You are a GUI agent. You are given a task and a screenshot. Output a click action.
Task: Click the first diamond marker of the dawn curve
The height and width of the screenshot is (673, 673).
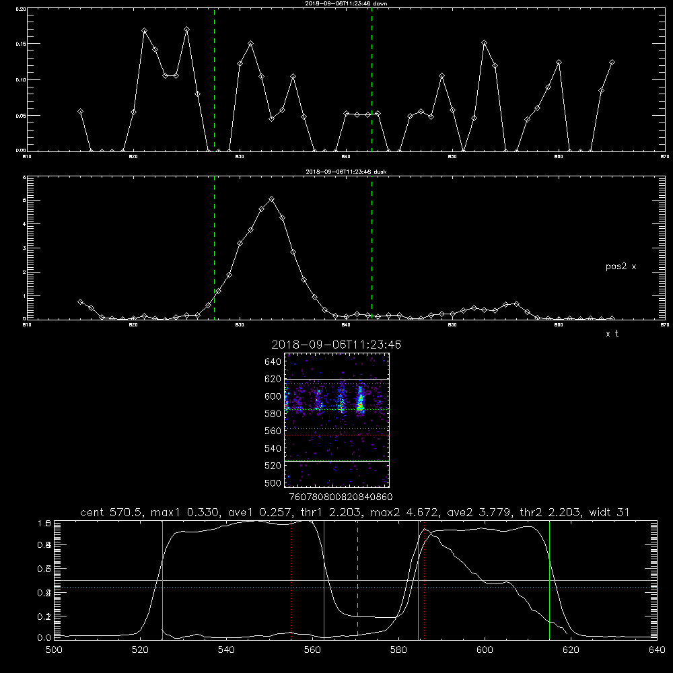80,111
